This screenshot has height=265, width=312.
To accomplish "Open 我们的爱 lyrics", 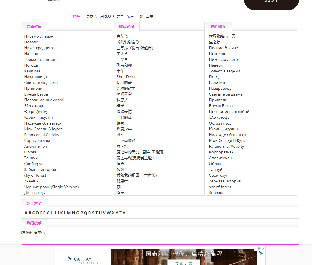I will [x=124, y=83].
